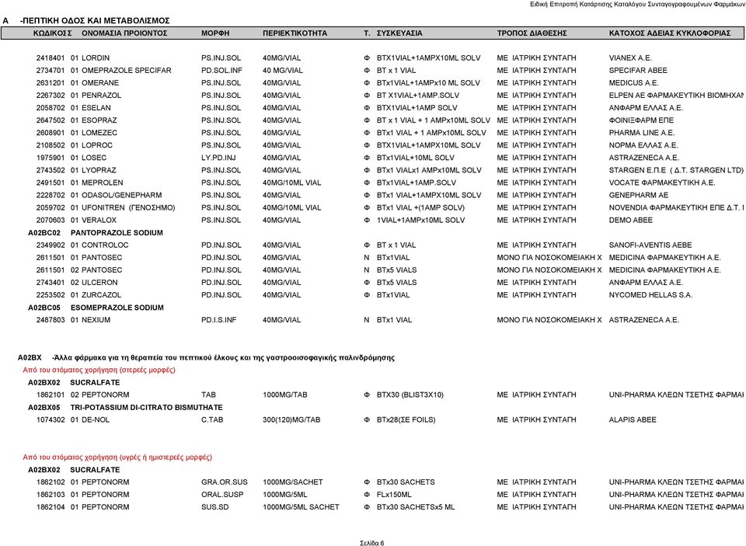This screenshot has width=746, height=546.
Task: Click OMEPRAZOLE SPECIFAR product name
Action: [x=127, y=71]
